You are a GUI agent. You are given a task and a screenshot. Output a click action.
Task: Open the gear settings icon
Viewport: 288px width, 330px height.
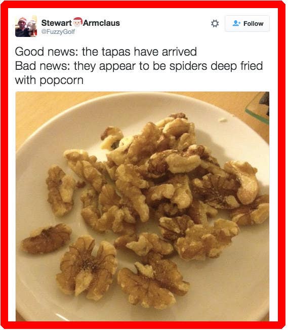click(215, 24)
